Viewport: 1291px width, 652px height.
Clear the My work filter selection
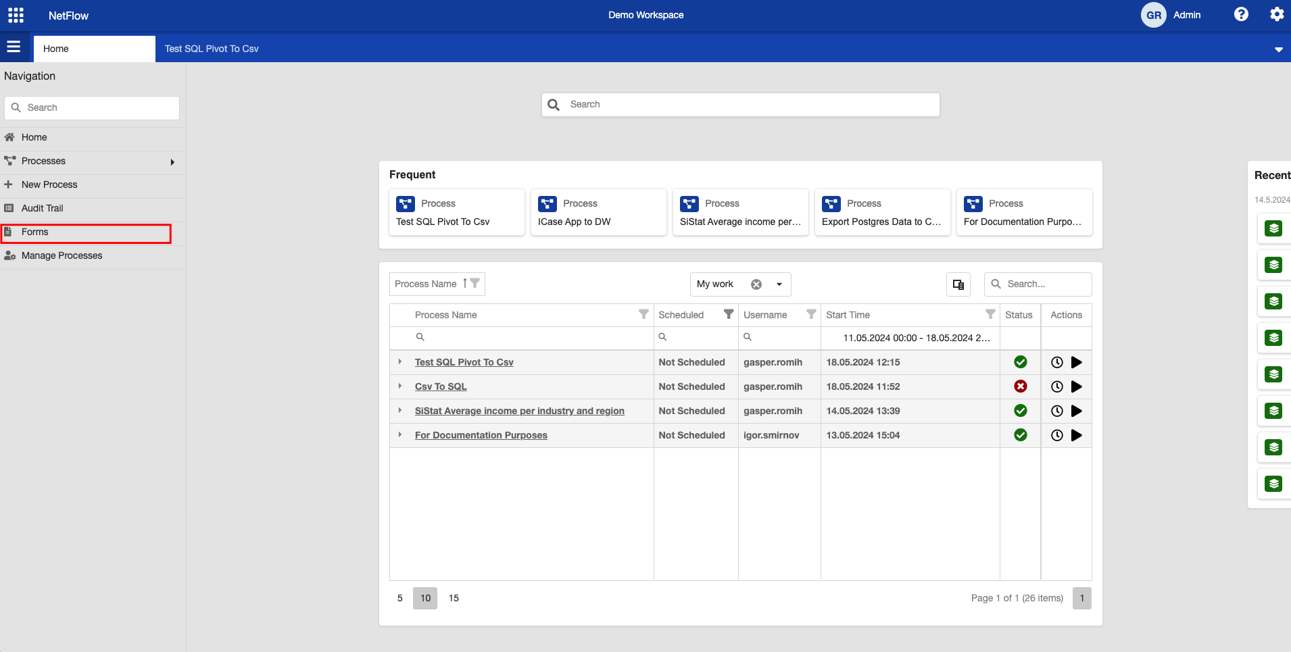pyautogui.click(x=756, y=284)
